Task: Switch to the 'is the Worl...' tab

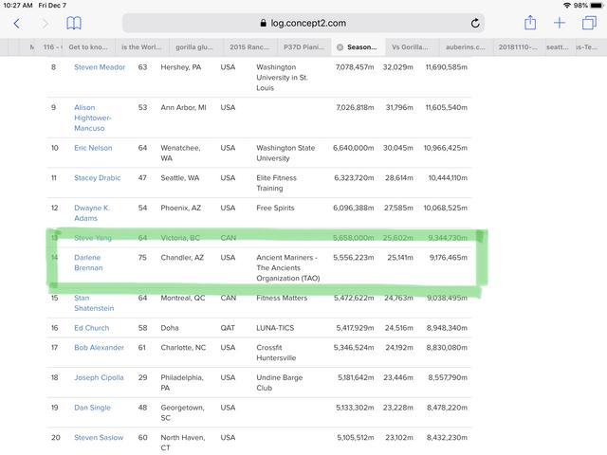Action: point(141,47)
